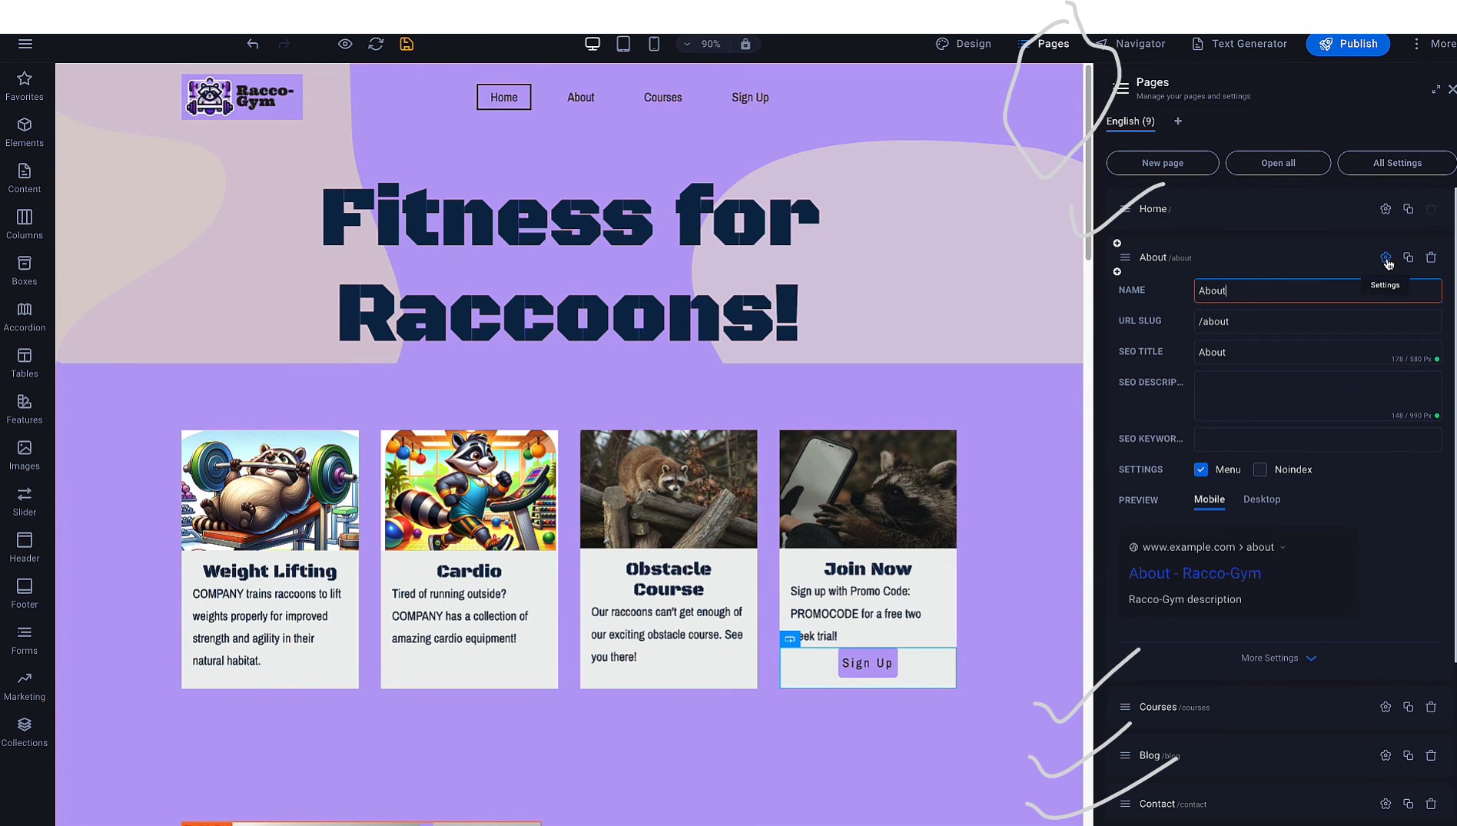Viewport: 1457px width, 826px height.
Task: Open settings for the Home page
Action: 1386,209
